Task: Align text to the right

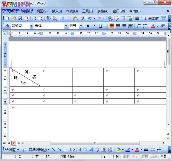Action: point(124,26)
